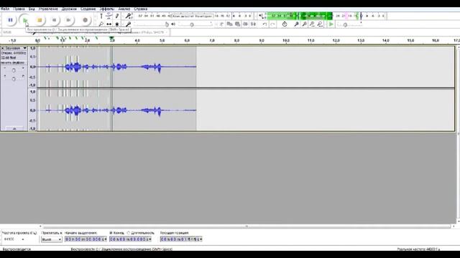Adjust the track pan slider
Screen dimensions: 460x258
coord(14,79)
